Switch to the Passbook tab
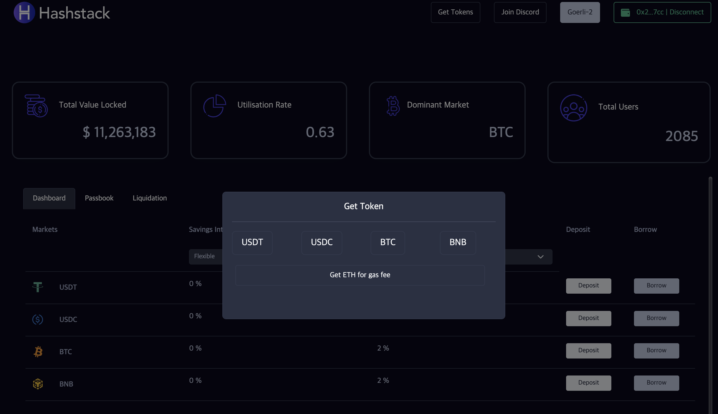Viewport: 718px width, 414px height. (99, 198)
